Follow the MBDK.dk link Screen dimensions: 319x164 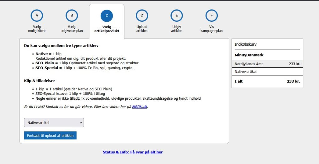pyautogui.click(x=139, y=107)
